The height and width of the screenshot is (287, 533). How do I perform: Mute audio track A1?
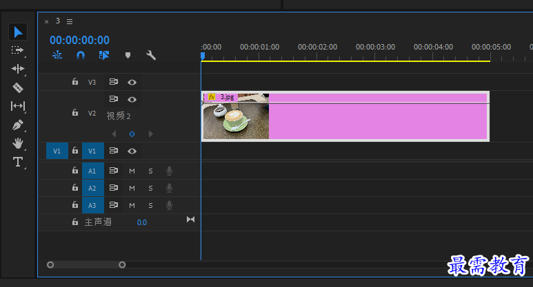point(132,171)
